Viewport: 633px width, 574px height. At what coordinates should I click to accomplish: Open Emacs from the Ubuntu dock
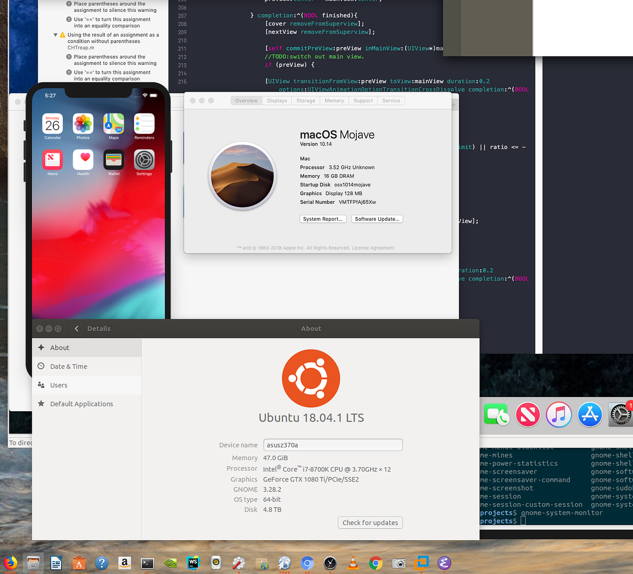click(x=444, y=563)
